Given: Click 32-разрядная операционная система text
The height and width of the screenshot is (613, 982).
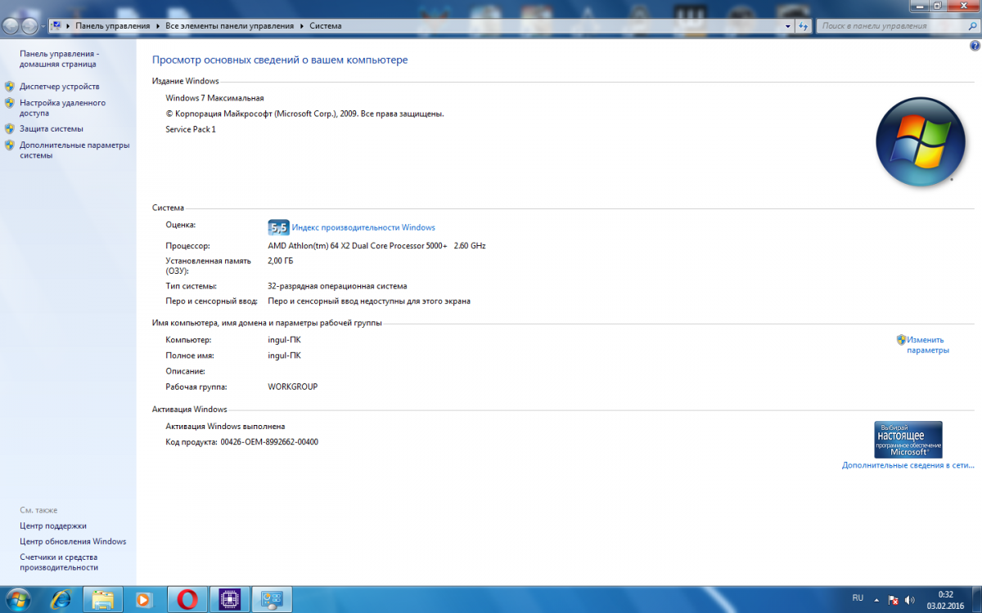Looking at the screenshot, I should coord(337,286).
